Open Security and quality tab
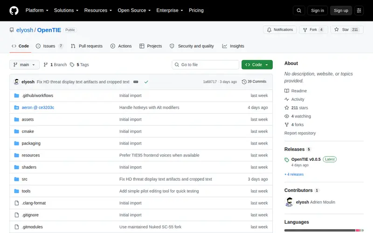This screenshot has width=373, height=233. [192, 46]
